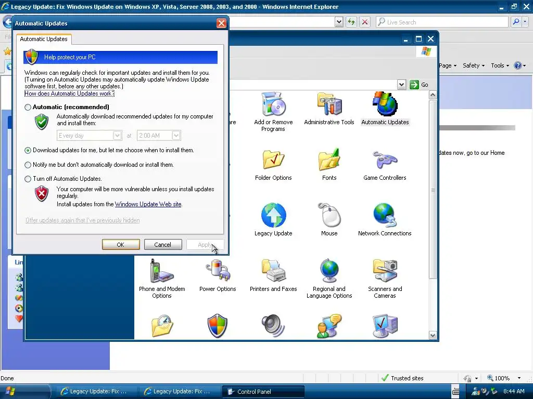The image size is (533, 399).
Task: Click the Control Panel vertical scrollbar thumb
Action: (433, 189)
